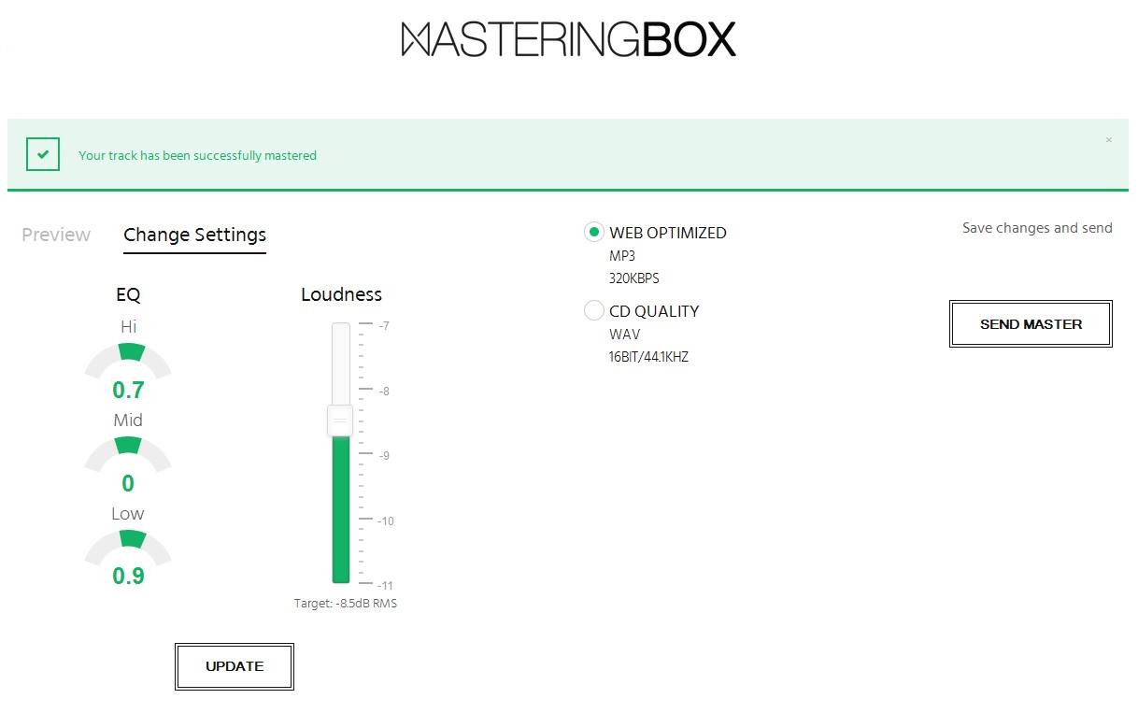Click the Loudness slider handle
This screenshot has width=1138, height=713.
pyautogui.click(x=339, y=421)
